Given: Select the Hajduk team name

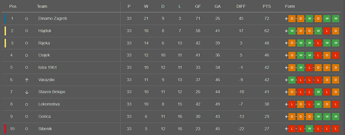Looking at the screenshot, I should pos(45,31).
